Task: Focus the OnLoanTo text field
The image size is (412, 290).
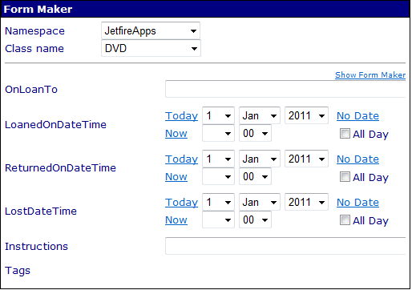Action: click(x=285, y=89)
